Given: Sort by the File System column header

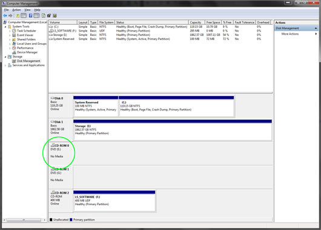Looking at the screenshot, I should coord(106,22).
